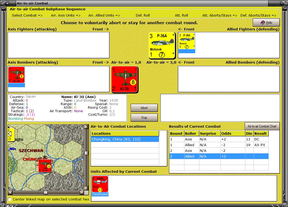
Task: Click the Select Combat => subphase label
Action: (27, 15)
